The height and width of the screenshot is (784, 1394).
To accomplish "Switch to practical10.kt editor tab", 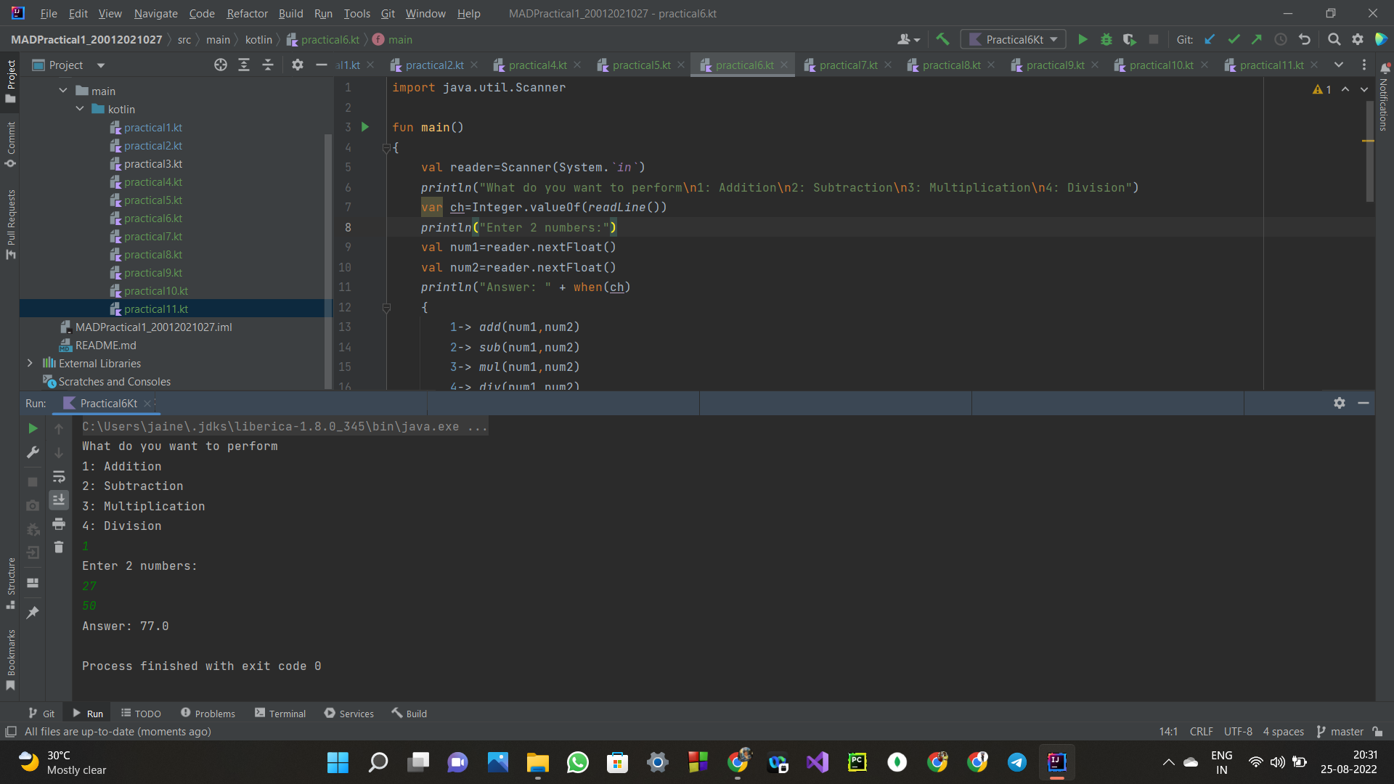I will (x=1161, y=65).
